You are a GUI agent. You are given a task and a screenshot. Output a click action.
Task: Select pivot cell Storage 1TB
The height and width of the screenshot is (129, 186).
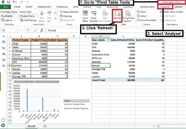(x=101, y=69)
